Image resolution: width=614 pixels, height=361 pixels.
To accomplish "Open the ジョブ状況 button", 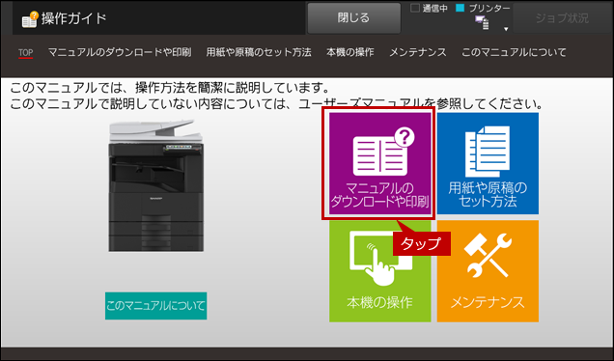I will click(562, 18).
